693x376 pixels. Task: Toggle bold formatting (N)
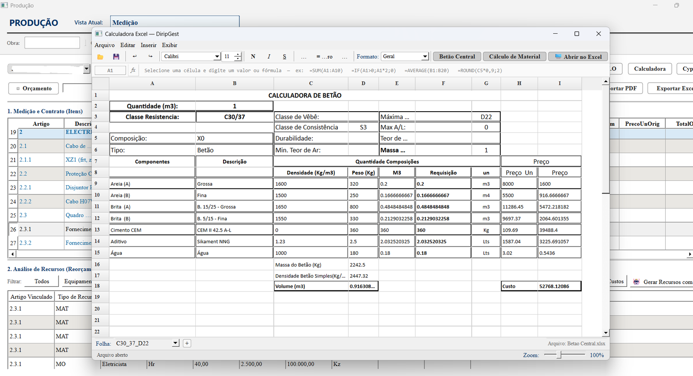[x=253, y=57]
